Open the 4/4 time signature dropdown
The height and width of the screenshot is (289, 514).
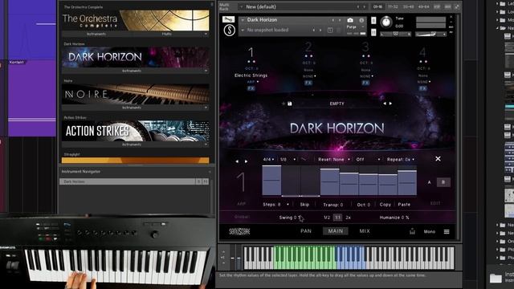(x=268, y=159)
